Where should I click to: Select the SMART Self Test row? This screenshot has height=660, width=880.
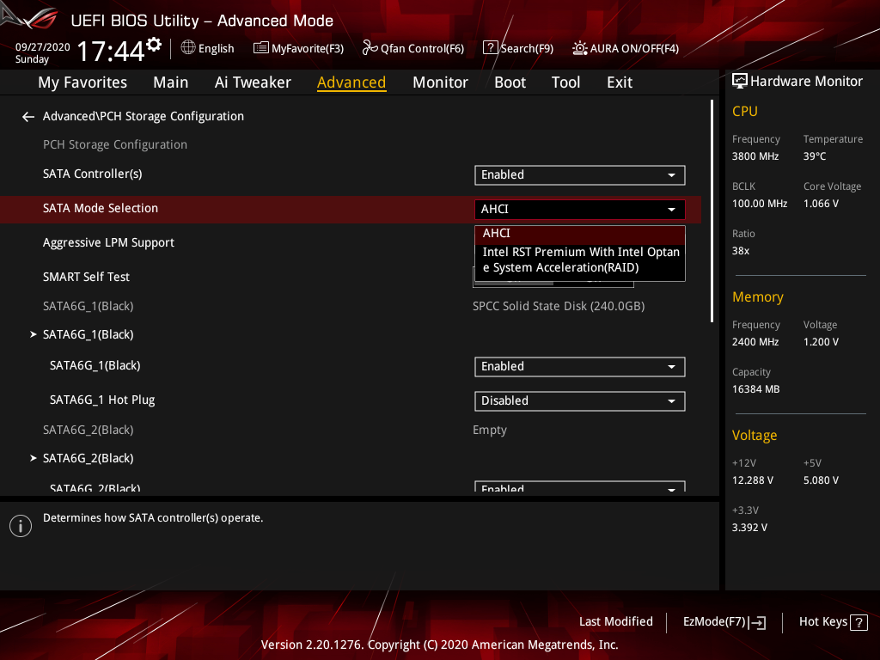tap(351, 278)
